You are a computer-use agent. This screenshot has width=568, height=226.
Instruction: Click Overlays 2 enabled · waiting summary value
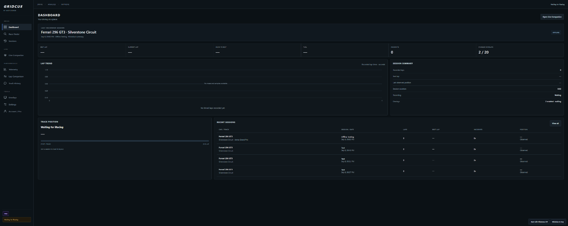553,101
